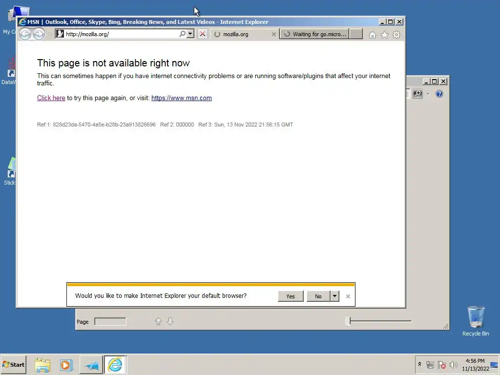Screen dimensions: 500x375
Task: Go to next page using down arrow
Action: (x=170, y=321)
